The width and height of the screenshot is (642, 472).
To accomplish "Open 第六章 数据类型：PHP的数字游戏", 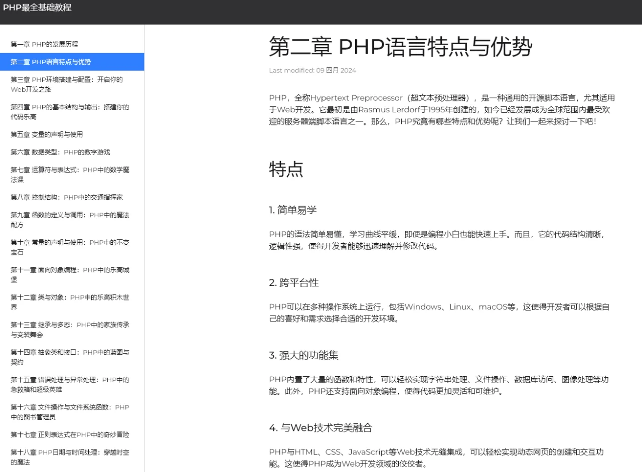I will [x=61, y=152].
